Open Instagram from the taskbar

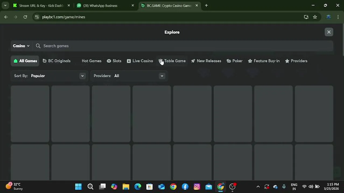tap(197, 187)
